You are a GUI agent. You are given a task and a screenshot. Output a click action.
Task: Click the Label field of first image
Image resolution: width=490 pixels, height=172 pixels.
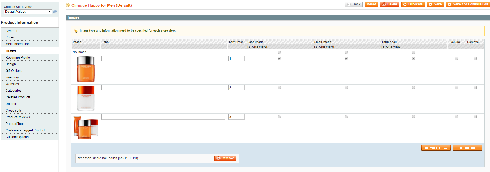click(x=163, y=59)
